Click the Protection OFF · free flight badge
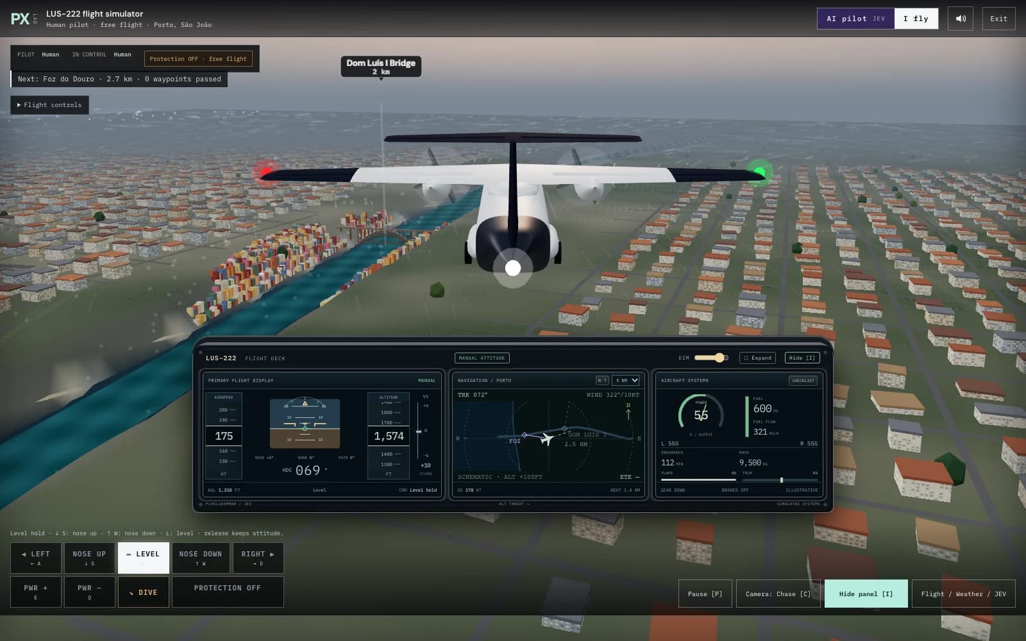1026x641 pixels. pyautogui.click(x=198, y=59)
